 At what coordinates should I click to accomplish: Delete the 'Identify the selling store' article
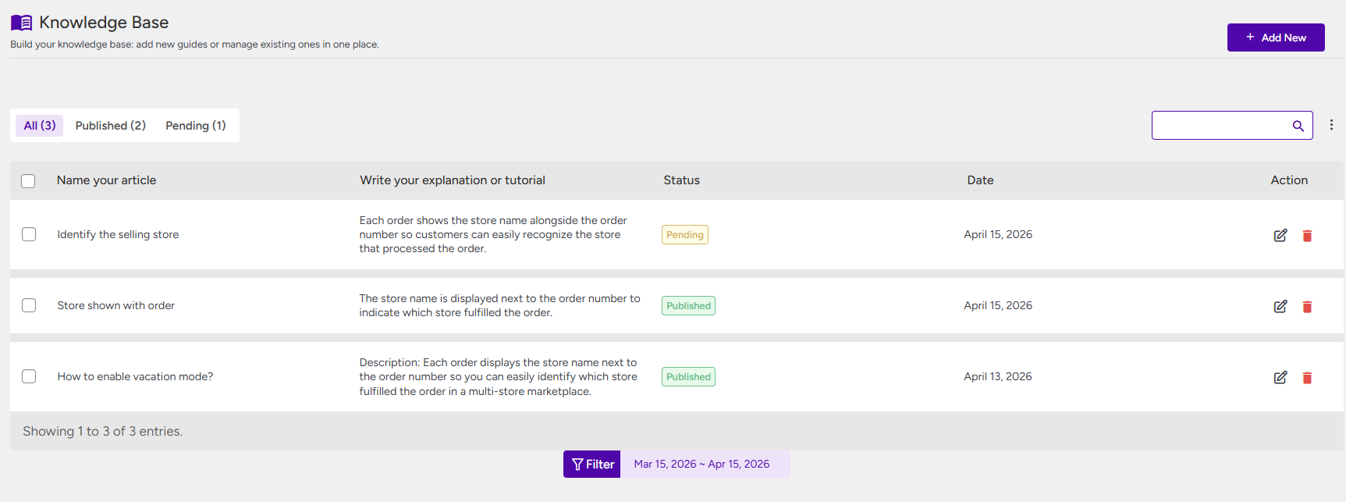pyautogui.click(x=1307, y=235)
